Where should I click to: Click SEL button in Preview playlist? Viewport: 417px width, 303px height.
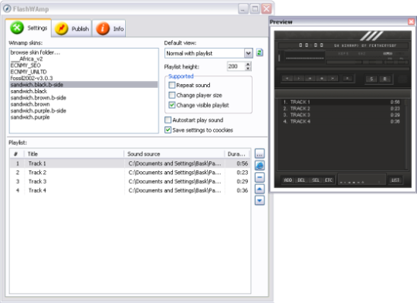(315, 180)
